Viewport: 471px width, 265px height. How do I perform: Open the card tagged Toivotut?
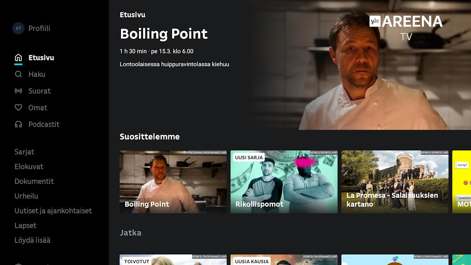pyautogui.click(x=173, y=260)
